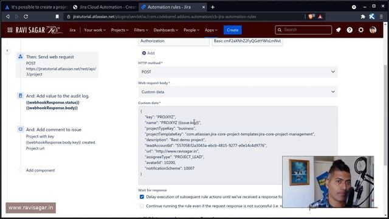Expand the Apps menu
Viewport: 389px width, 219px height.
[211, 30]
